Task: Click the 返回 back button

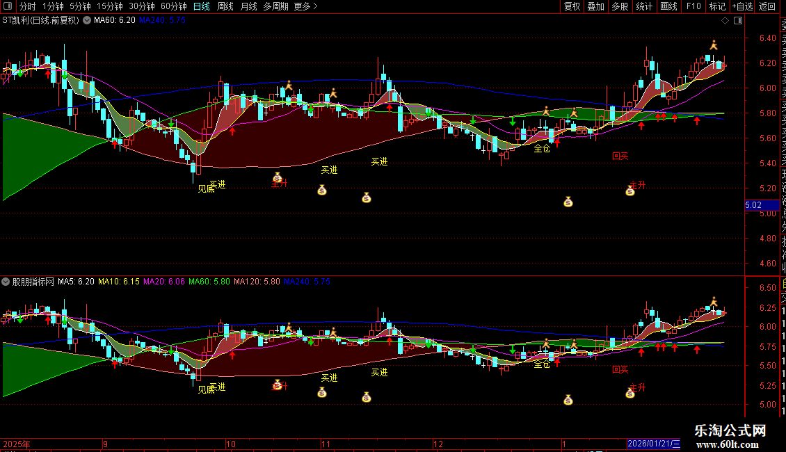Action: point(767,6)
